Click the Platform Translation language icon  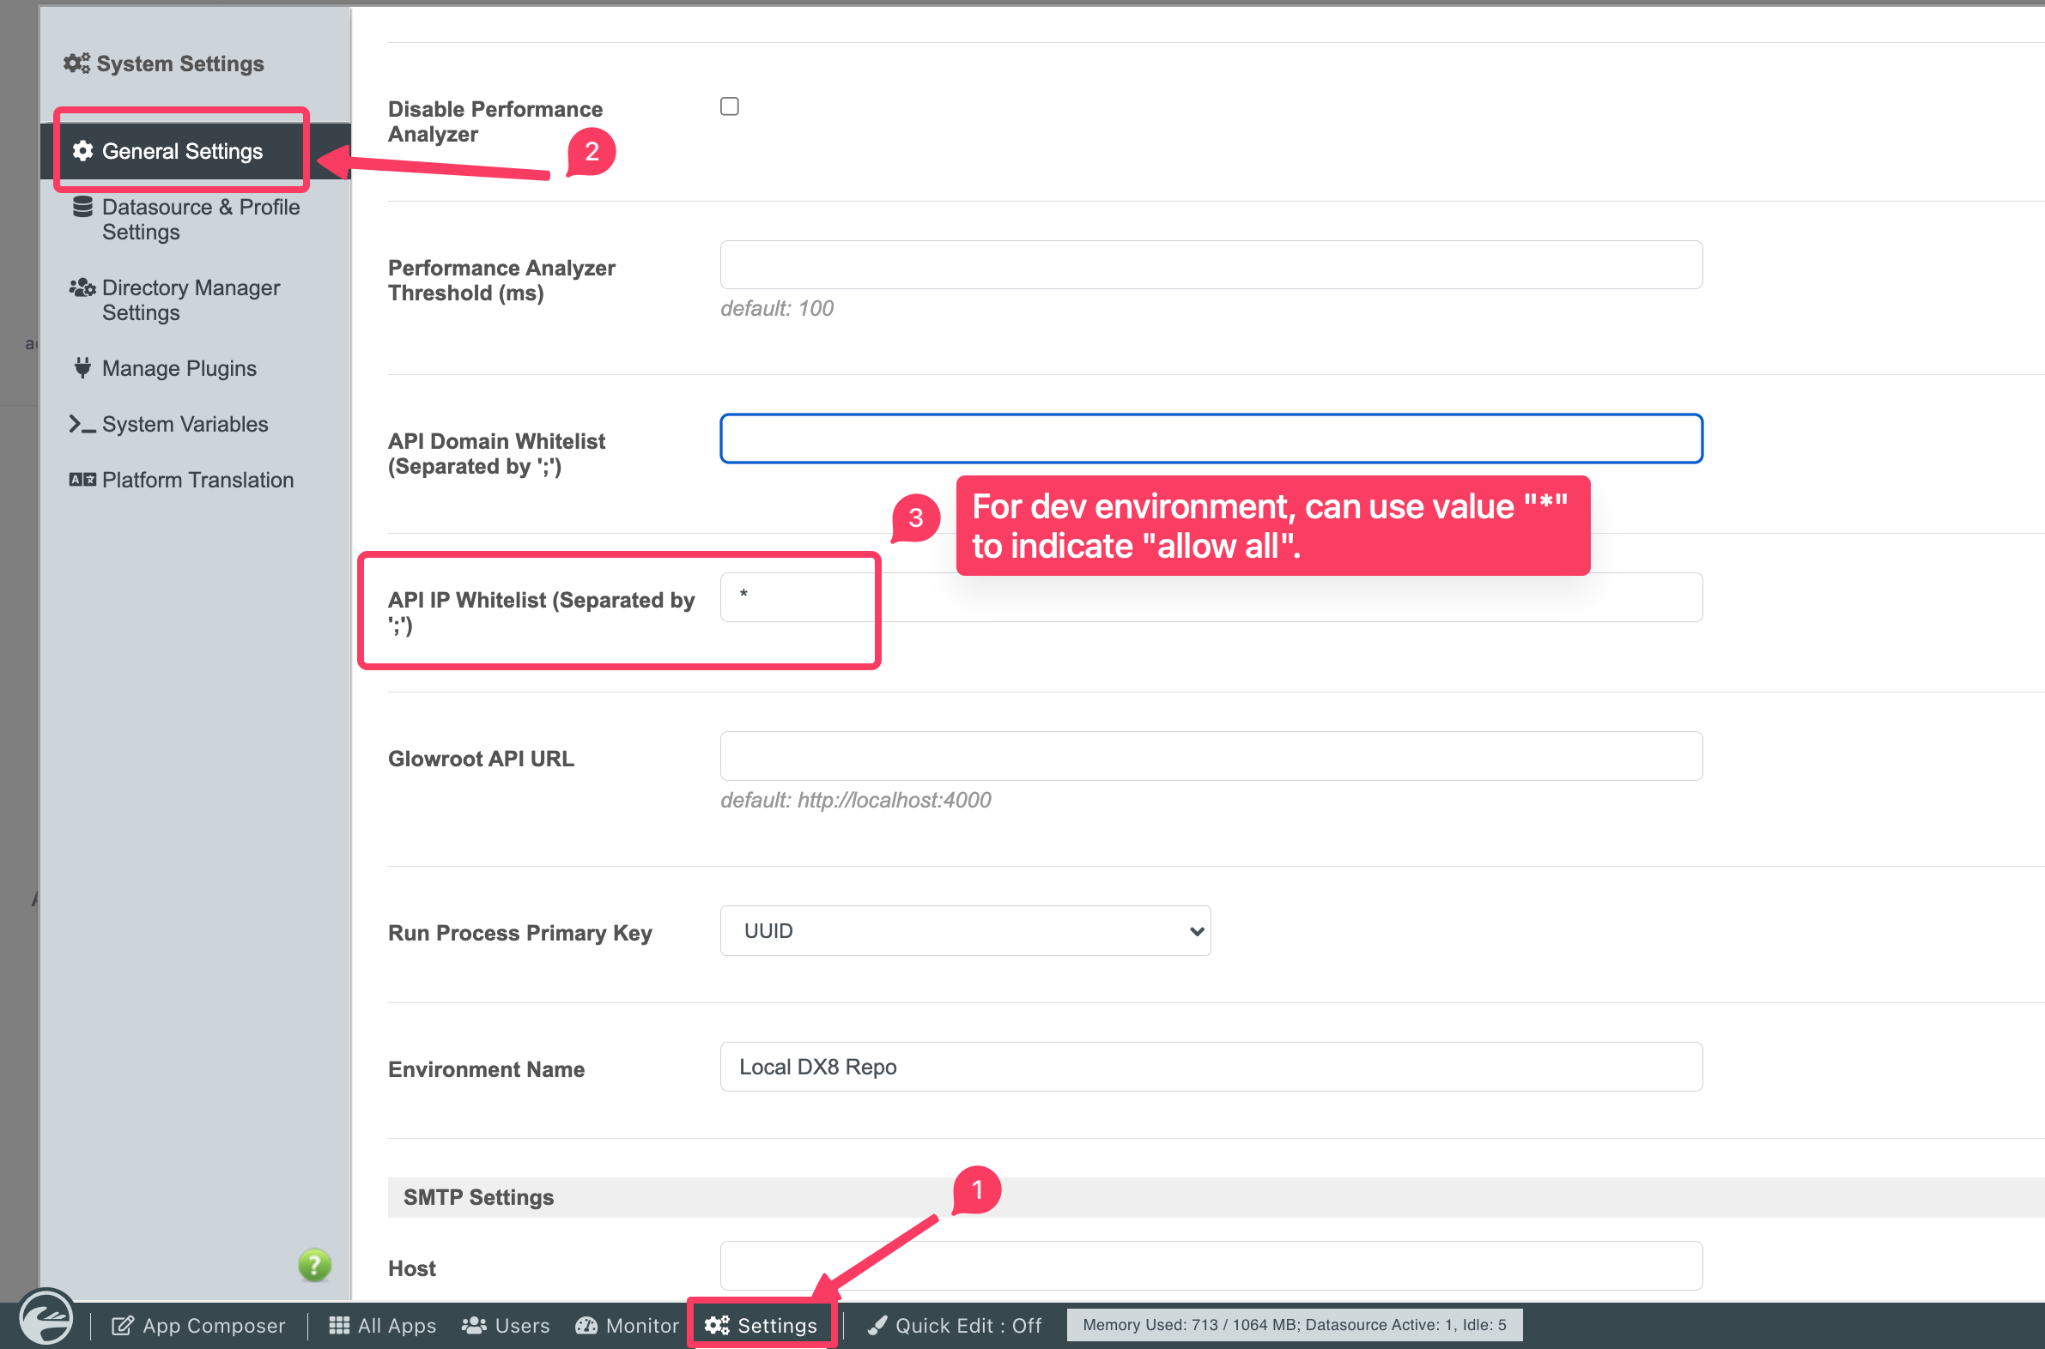tap(82, 480)
